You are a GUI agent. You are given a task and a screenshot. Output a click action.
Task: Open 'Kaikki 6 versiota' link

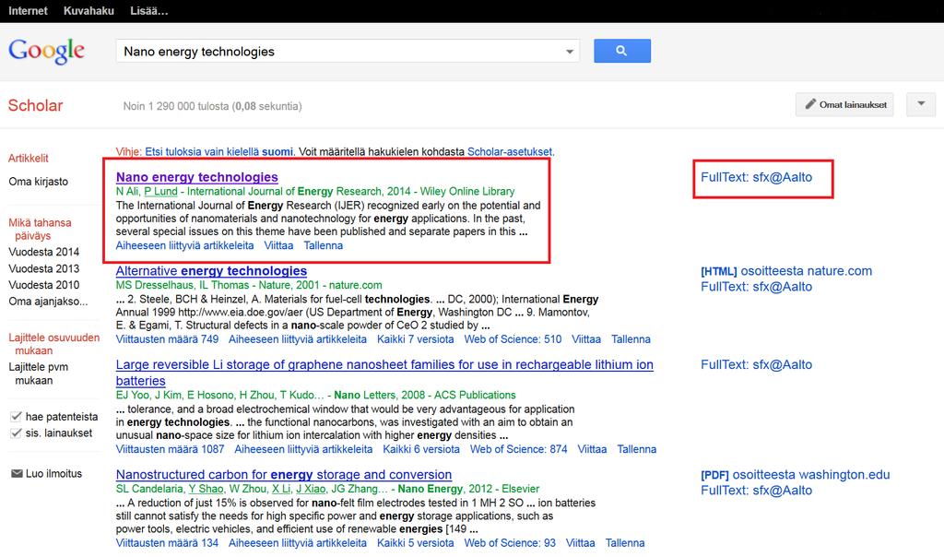421,449
